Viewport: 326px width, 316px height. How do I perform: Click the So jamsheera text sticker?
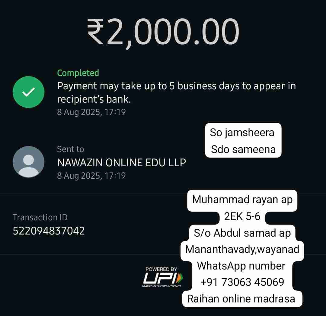click(242, 132)
